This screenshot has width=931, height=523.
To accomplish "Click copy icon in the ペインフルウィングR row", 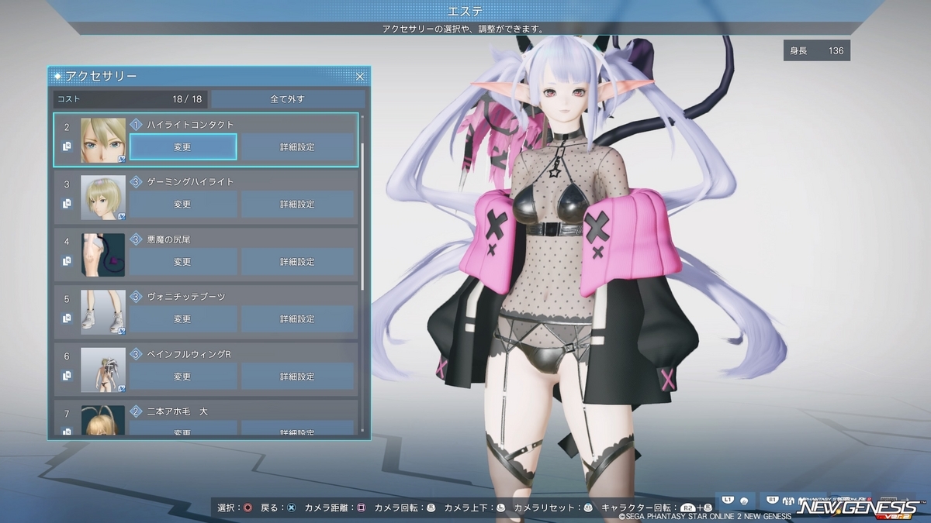I will click(x=67, y=376).
